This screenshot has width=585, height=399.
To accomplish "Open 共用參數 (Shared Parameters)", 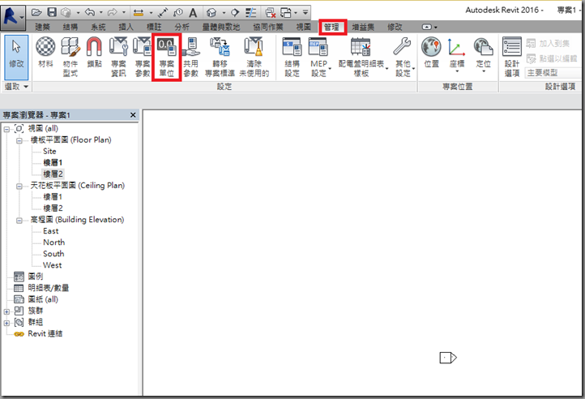I will pos(190,57).
